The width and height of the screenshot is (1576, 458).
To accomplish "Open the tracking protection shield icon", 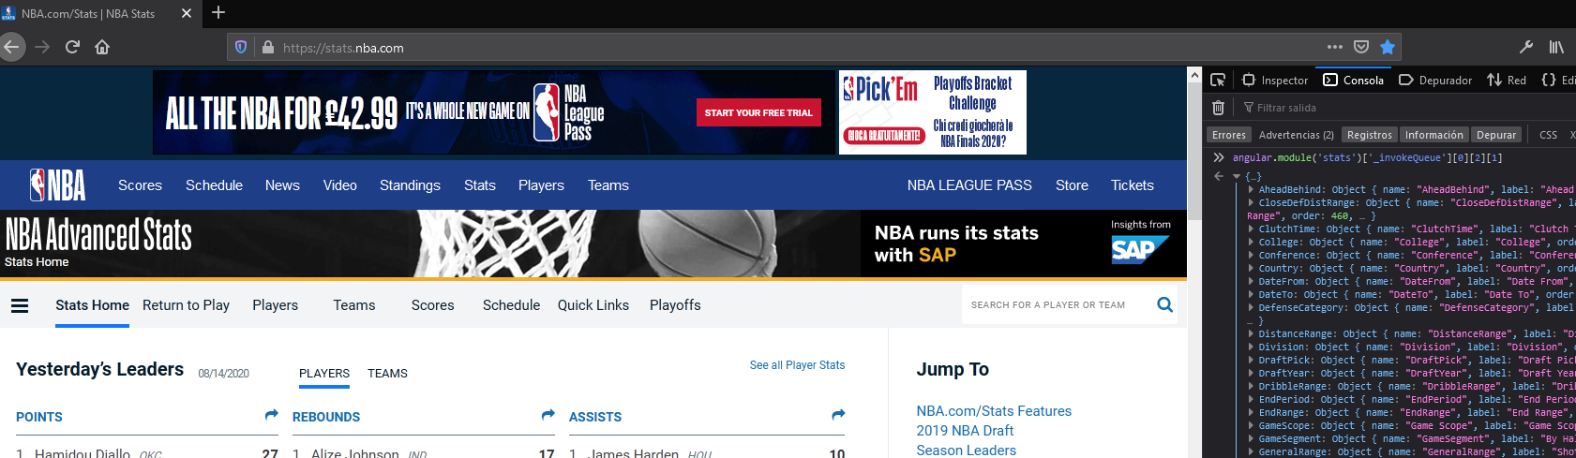I will click(241, 47).
